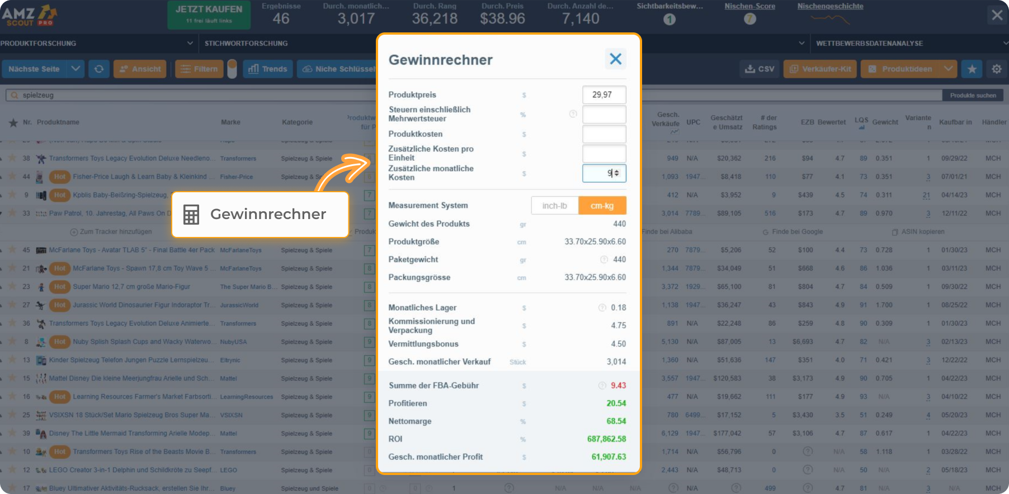Image resolution: width=1009 pixels, height=494 pixels.
Task: Expand the STICHWORTFORSCHUNG chevron
Action: (801, 43)
